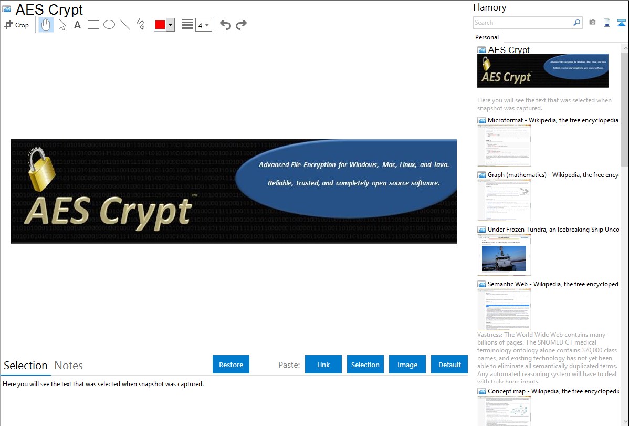Undo the last annotation
The image size is (629, 426).
[225, 25]
